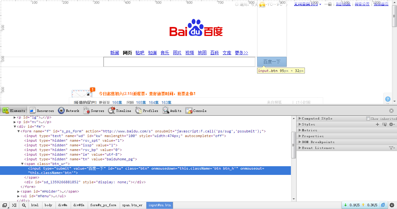The image size is (397, 209).
Task: Open the 知道 link
Action: coord(153,53)
